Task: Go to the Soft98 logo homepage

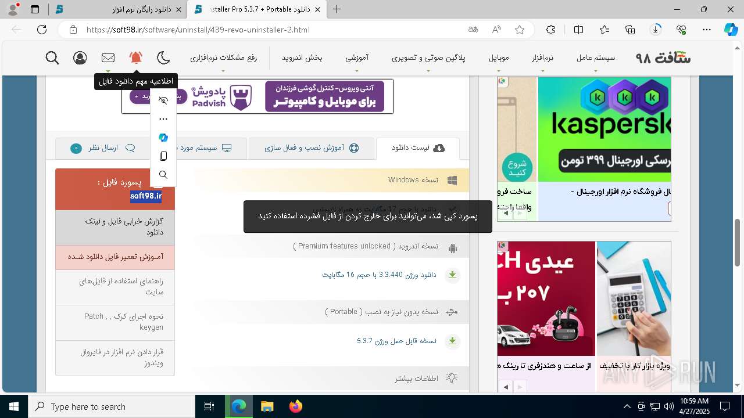Action: (x=663, y=57)
